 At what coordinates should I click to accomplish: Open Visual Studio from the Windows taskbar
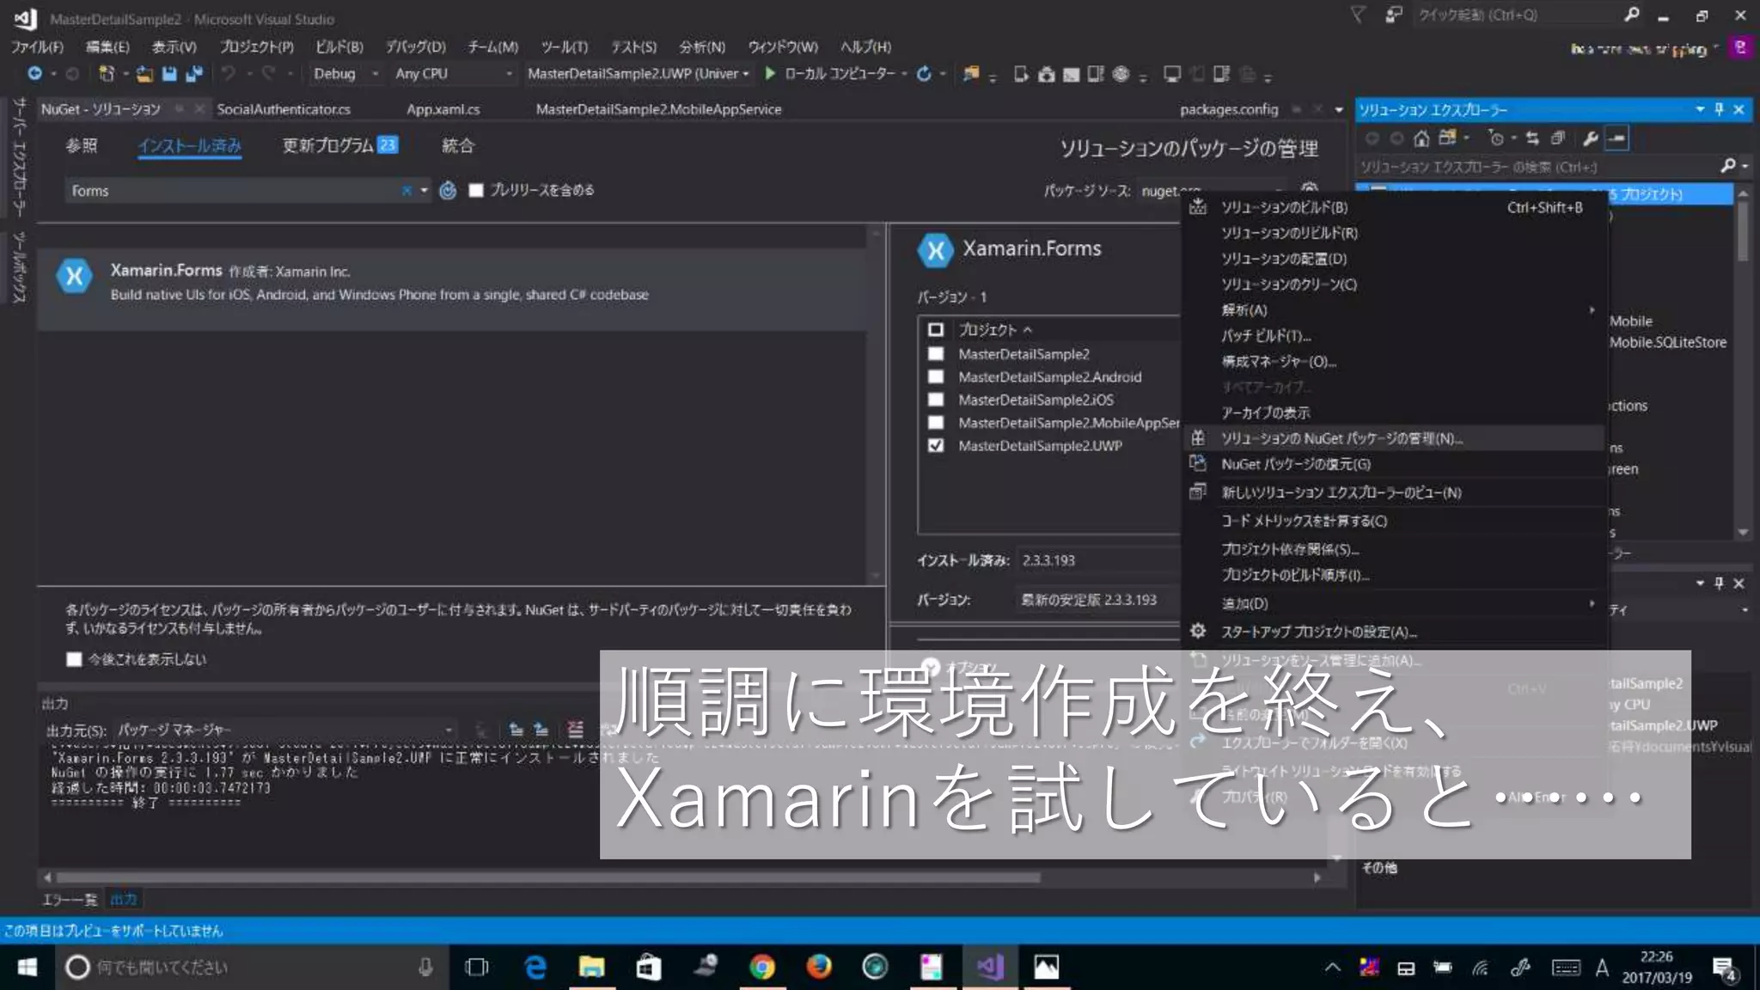(x=989, y=967)
